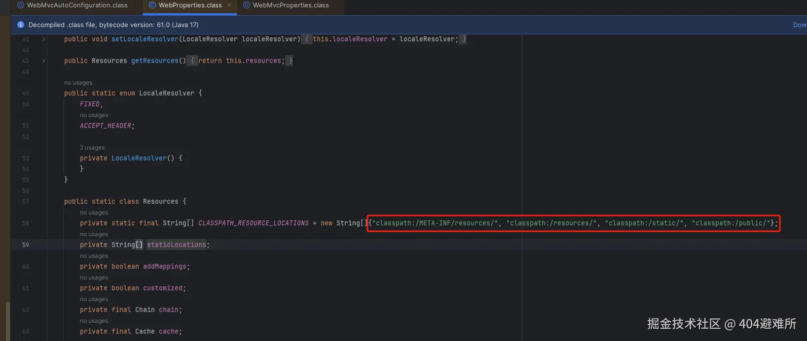Image resolution: width=807 pixels, height=341 pixels.
Task: Click the "classpath:/META-INF/resources/" string
Action: (435, 223)
